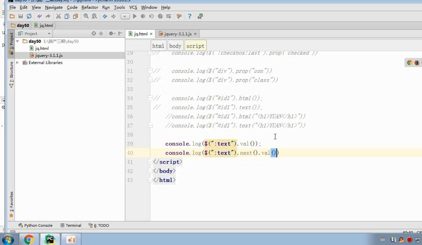This screenshot has height=245, width=422.
Task: Expand External Libraries node
Action: point(18,62)
